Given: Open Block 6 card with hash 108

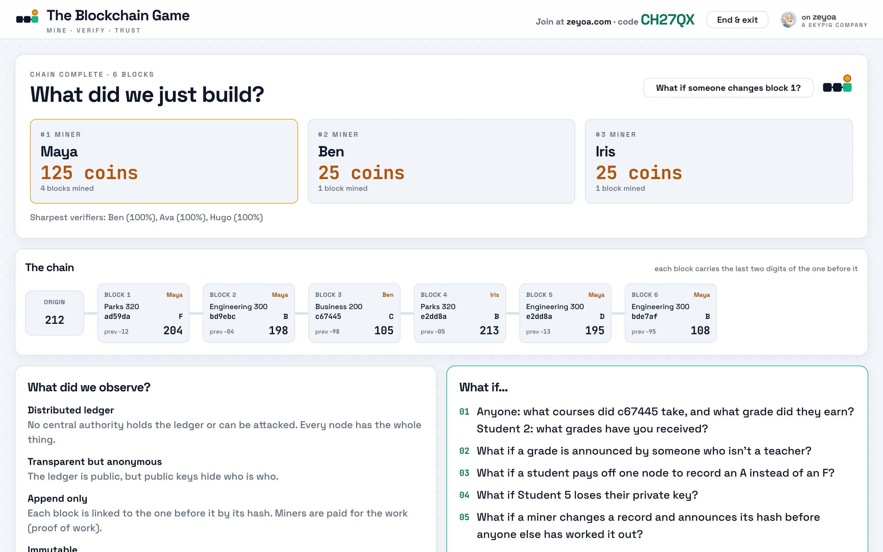Looking at the screenshot, I should 671,313.
